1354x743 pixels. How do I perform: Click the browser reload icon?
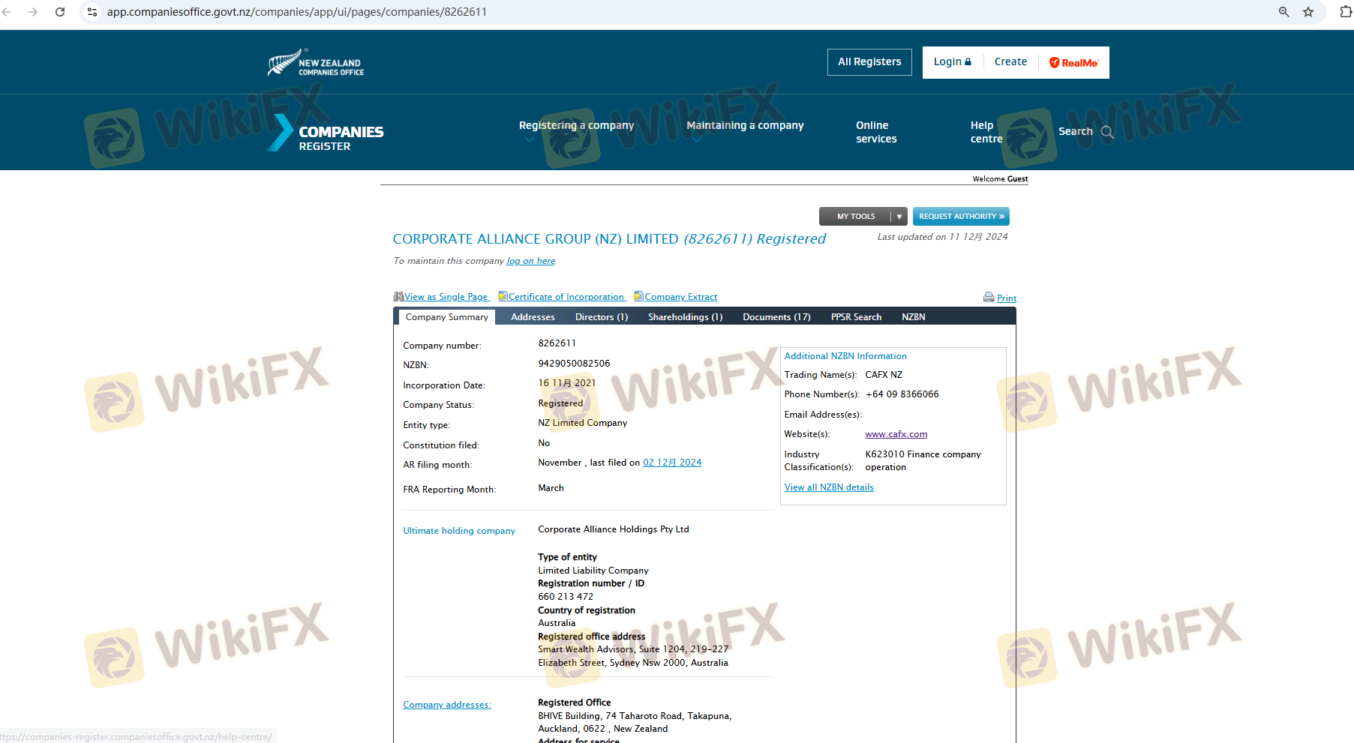point(60,12)
